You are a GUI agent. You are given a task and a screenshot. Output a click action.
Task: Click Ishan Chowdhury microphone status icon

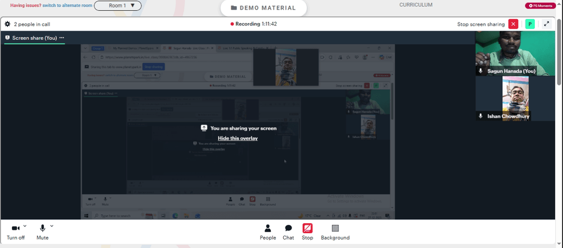[x=481, y=116]
